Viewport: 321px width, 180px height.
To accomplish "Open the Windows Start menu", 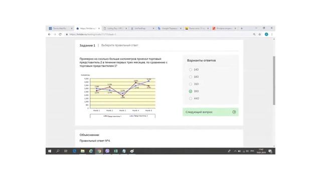I will tap(50, 151).
